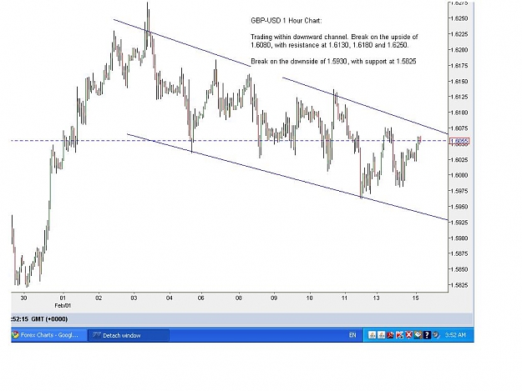Screen dimensions: 522x391
Task: Click the 'Trading within downward channel' annotation
Action: [x=334, y=41]
